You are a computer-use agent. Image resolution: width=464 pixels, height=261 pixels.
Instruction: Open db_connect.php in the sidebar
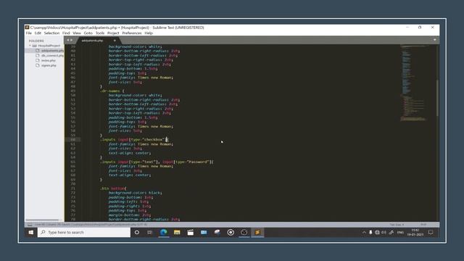[52, 55]
